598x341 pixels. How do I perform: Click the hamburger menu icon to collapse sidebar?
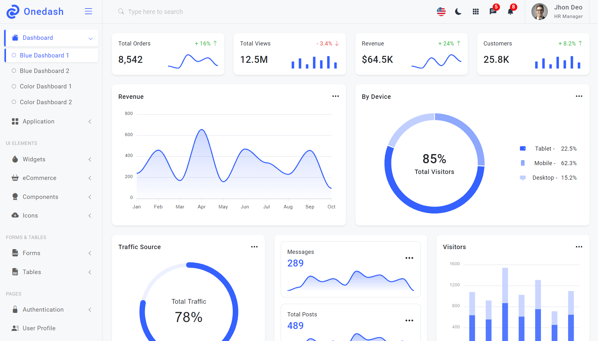(88, 12)
